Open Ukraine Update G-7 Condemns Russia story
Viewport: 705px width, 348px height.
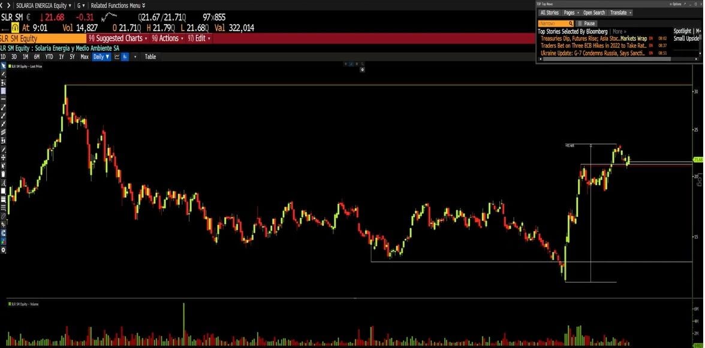coord(593,53)
